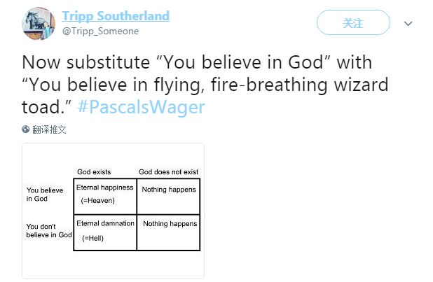The height and width of the screenshot is (282, 433).
Task: Click the "God does not exist" column header
Action: click(x=168, y=172)
